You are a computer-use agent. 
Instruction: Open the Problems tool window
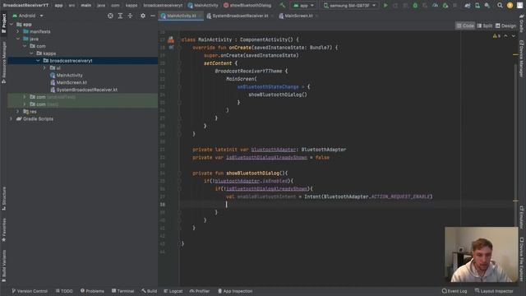click(x=92, y=291)
